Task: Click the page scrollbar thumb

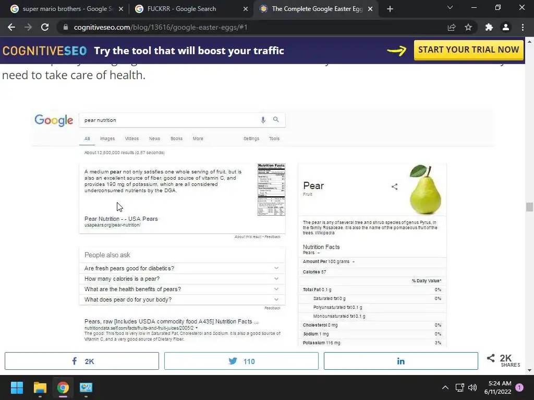Action: [529, 207]
